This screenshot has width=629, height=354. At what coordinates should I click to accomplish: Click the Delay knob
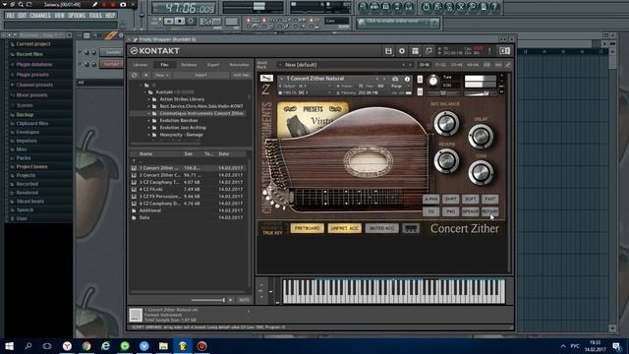click(x=481, y=137)
